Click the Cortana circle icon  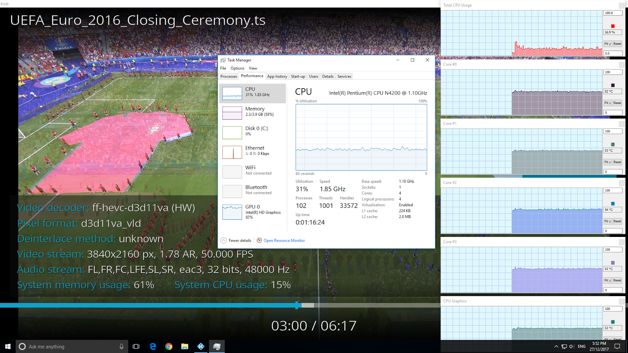[x=22, y=346]
